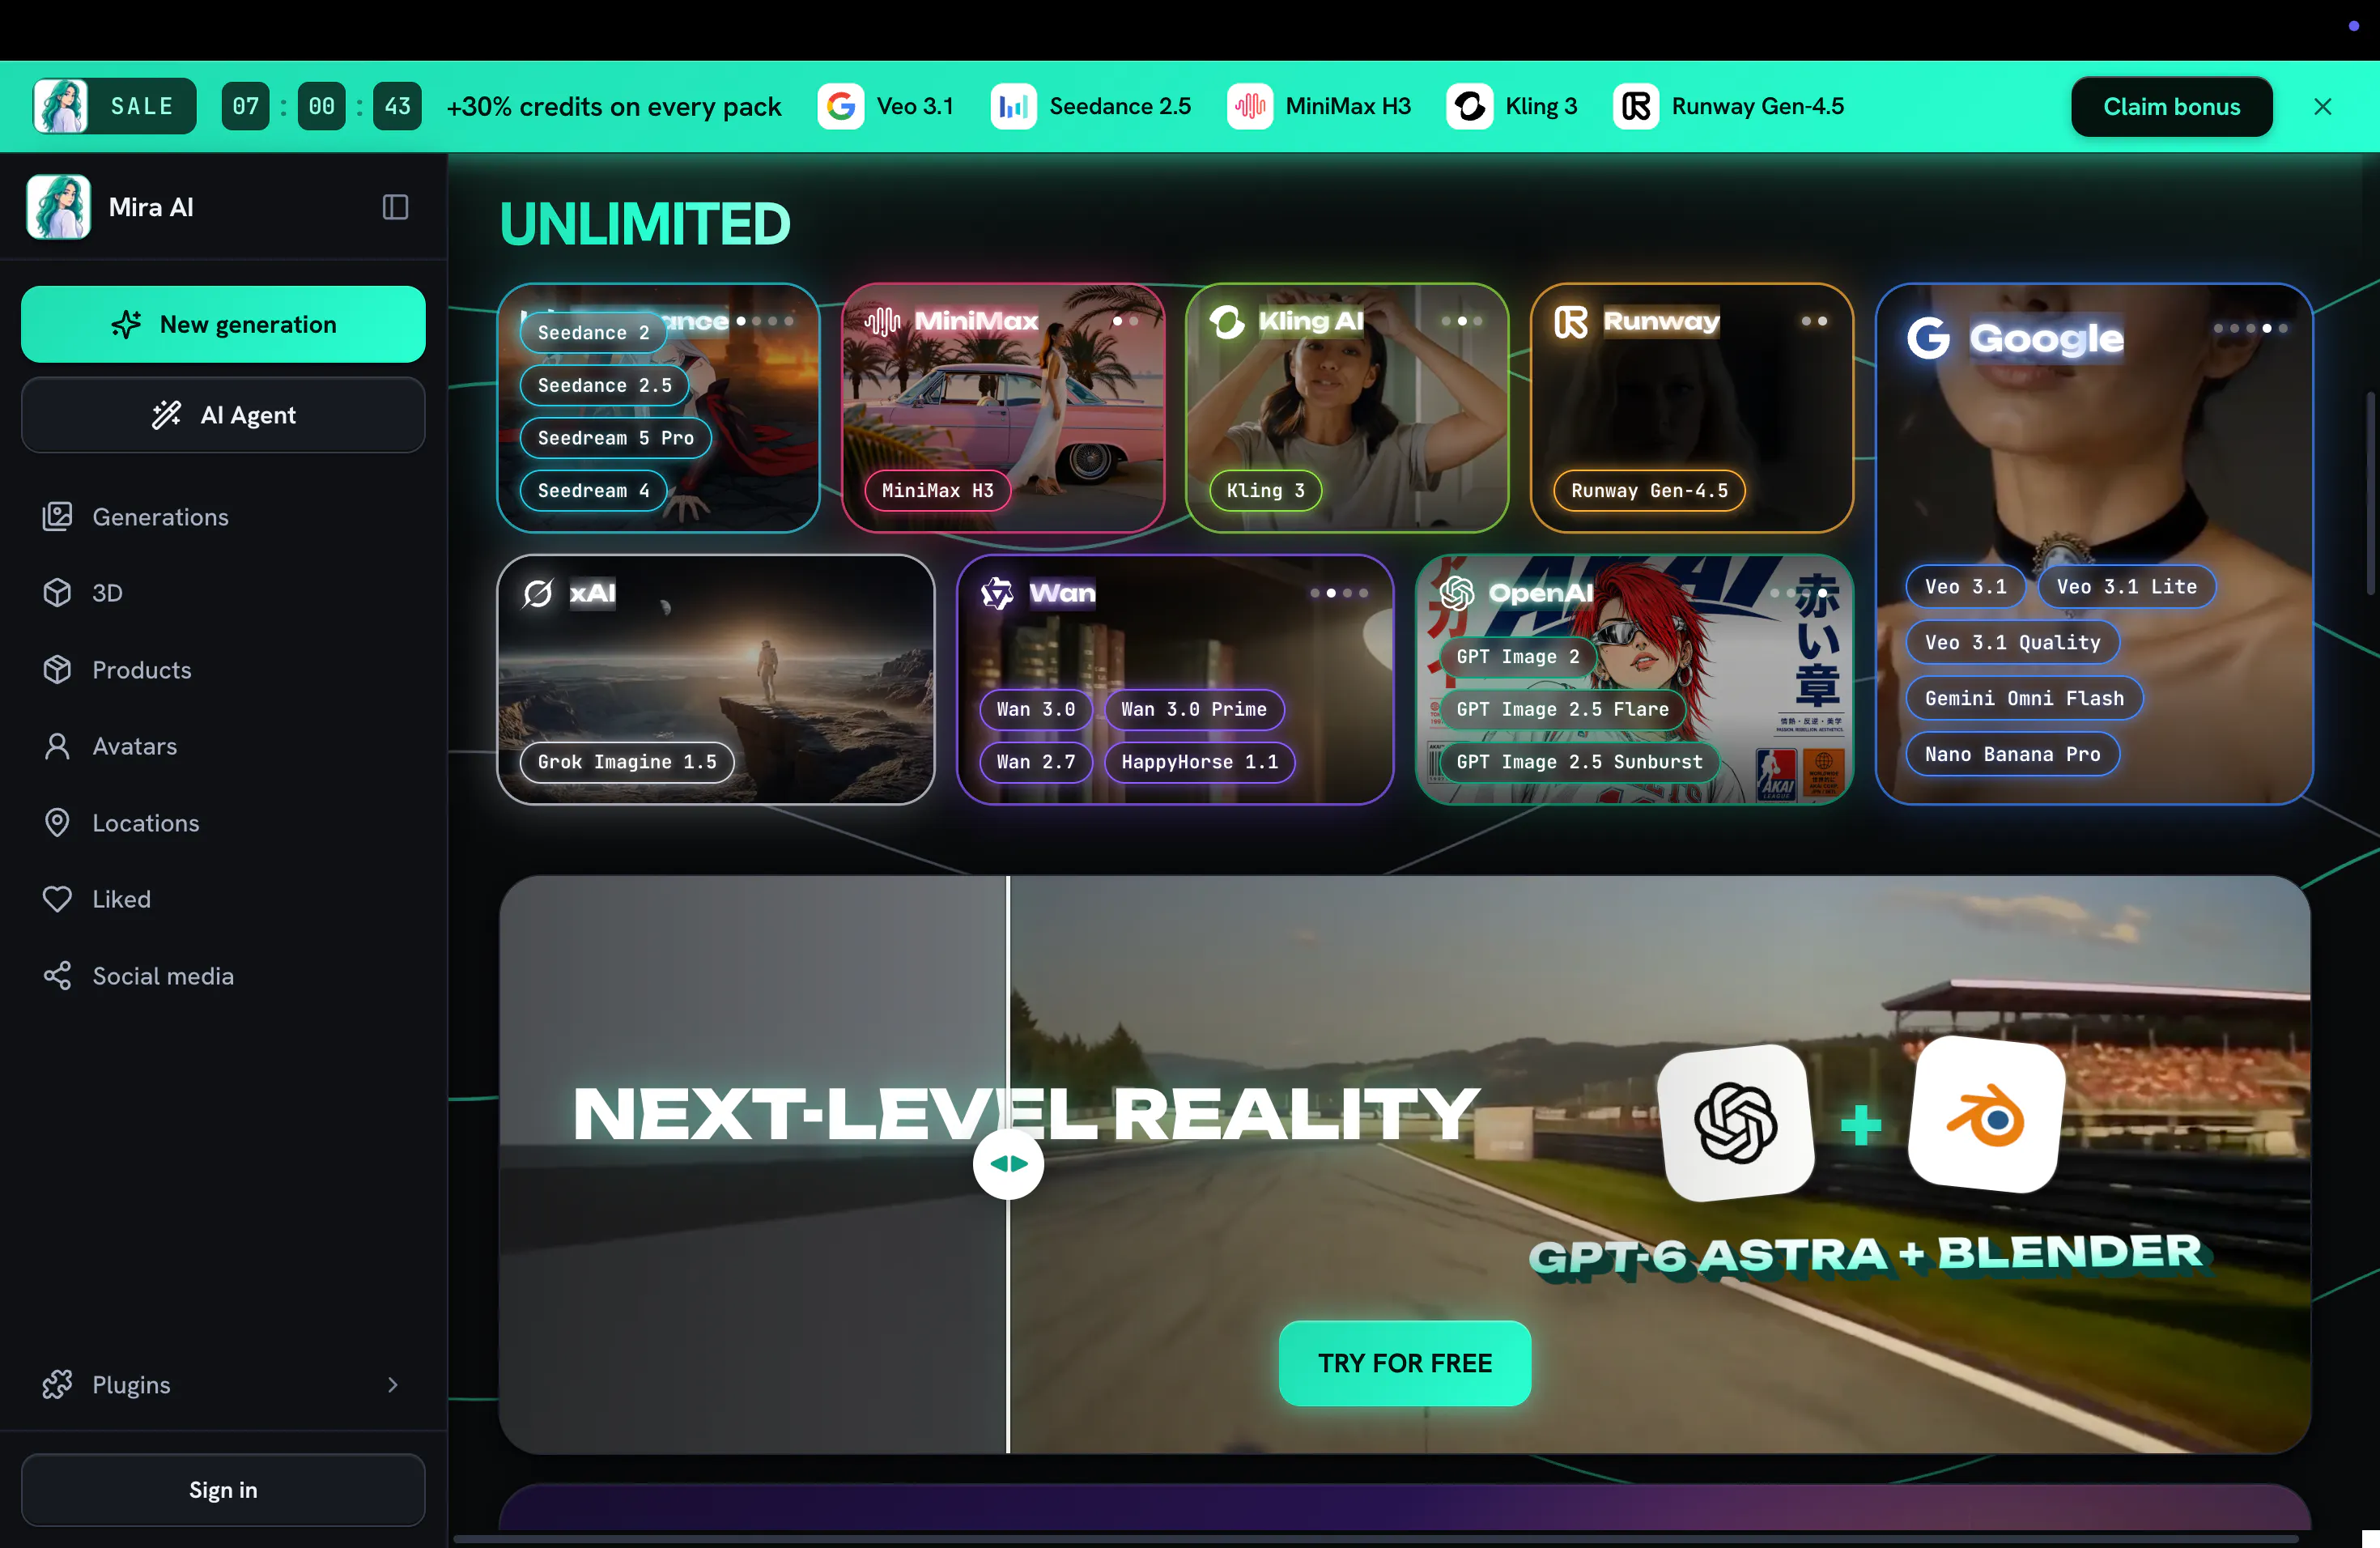Click the horizontal scrollbar at bottom
Screen dimensions: 2380x1548
[1376, 1538]
